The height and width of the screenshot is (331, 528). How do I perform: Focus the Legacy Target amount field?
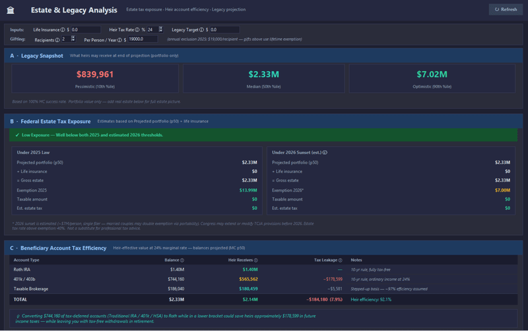[x=224, y=30]
